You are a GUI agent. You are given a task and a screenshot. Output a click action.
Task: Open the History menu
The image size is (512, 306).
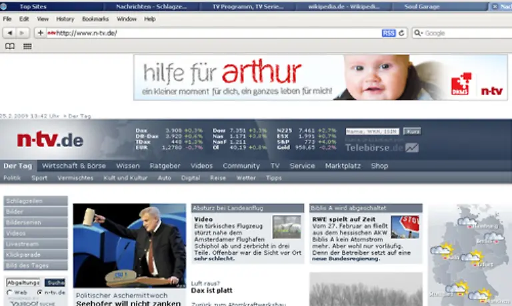[65, 19]
